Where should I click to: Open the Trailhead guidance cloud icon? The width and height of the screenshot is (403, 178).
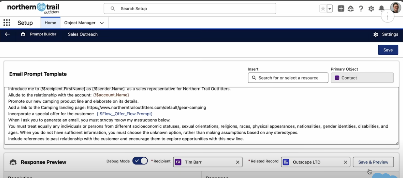351,9
